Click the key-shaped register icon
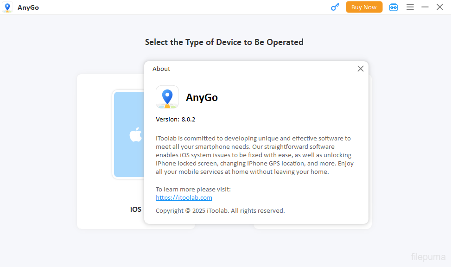 (335, 7)
